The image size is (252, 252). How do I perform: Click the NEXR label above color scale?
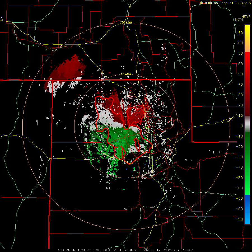point(246,17)
